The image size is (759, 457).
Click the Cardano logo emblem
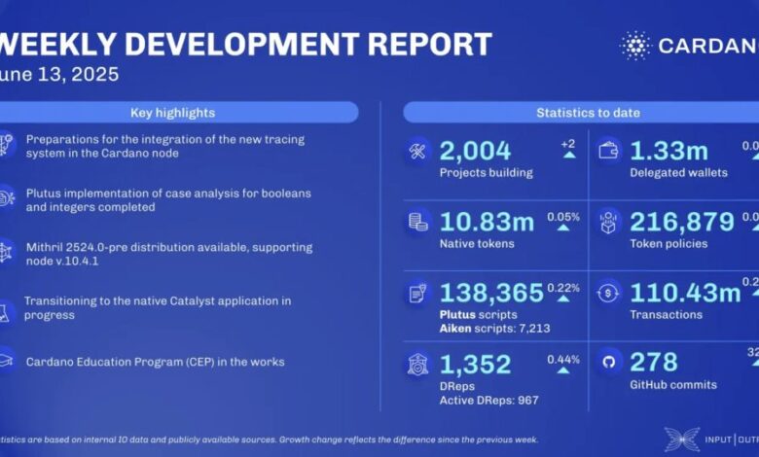click(x=635, y=46)
